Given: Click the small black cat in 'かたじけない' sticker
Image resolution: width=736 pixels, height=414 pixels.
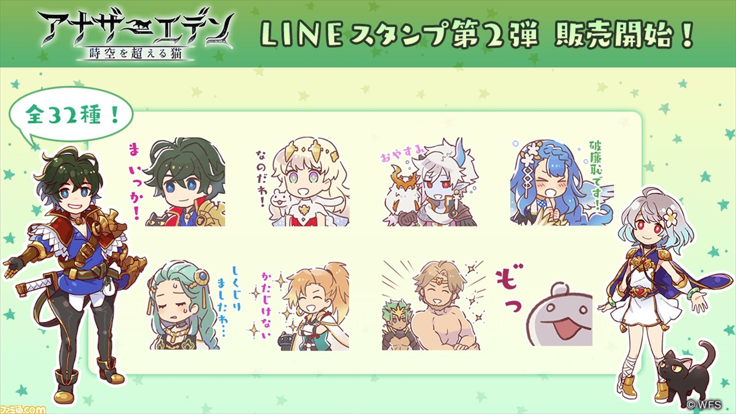Looking at the screenshot, I should 287,341.
